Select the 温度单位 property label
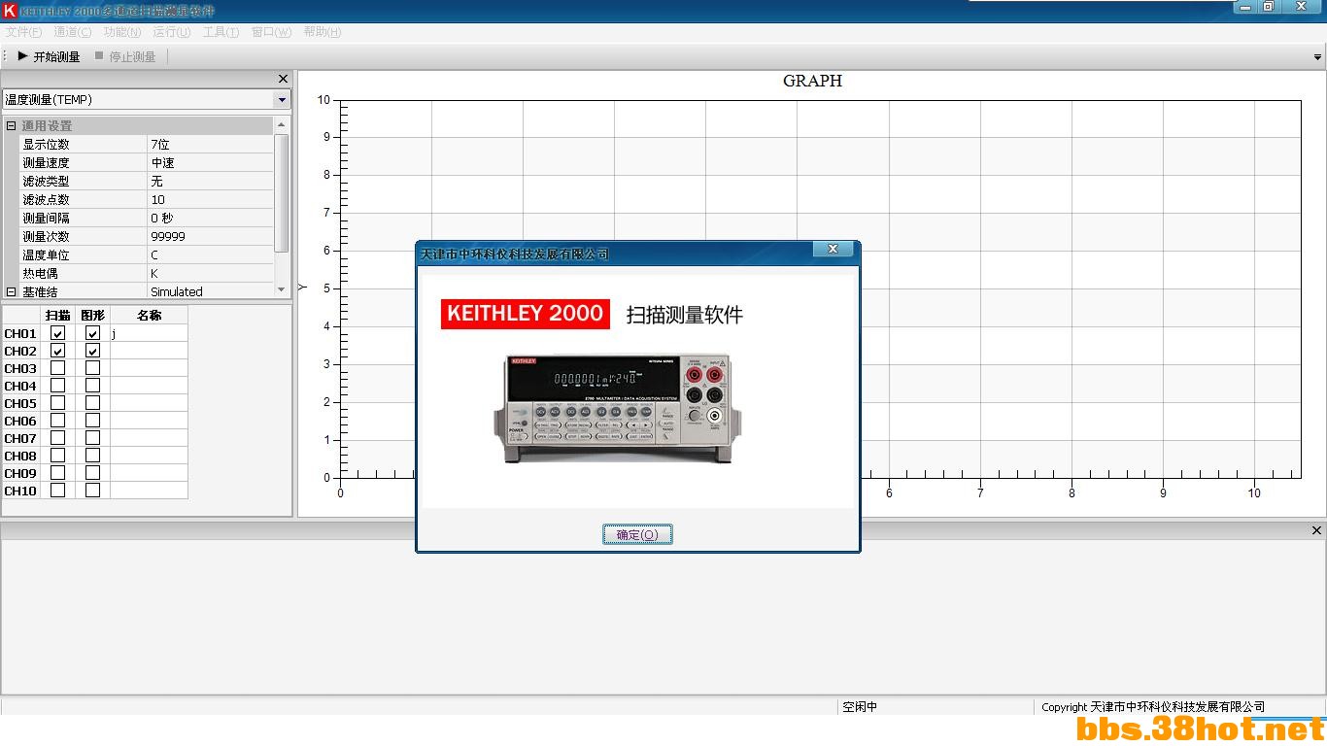This screenshot has height=746, width=1327. point(46,254)
